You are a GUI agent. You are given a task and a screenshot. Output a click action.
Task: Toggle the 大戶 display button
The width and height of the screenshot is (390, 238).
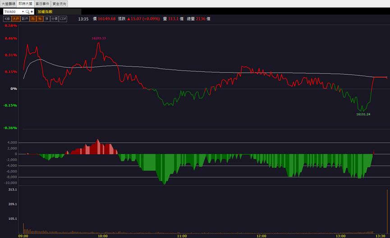point(16,18)
